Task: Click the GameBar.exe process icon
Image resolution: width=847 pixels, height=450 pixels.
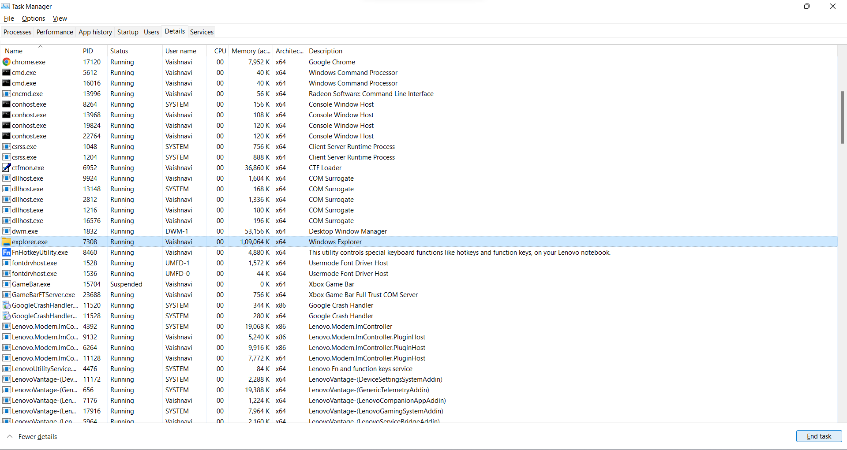Action: 6,284
